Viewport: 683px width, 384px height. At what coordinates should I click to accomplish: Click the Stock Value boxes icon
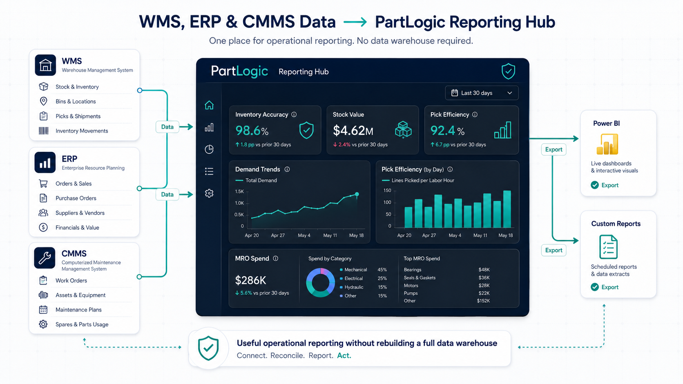(x=403, y=130)
